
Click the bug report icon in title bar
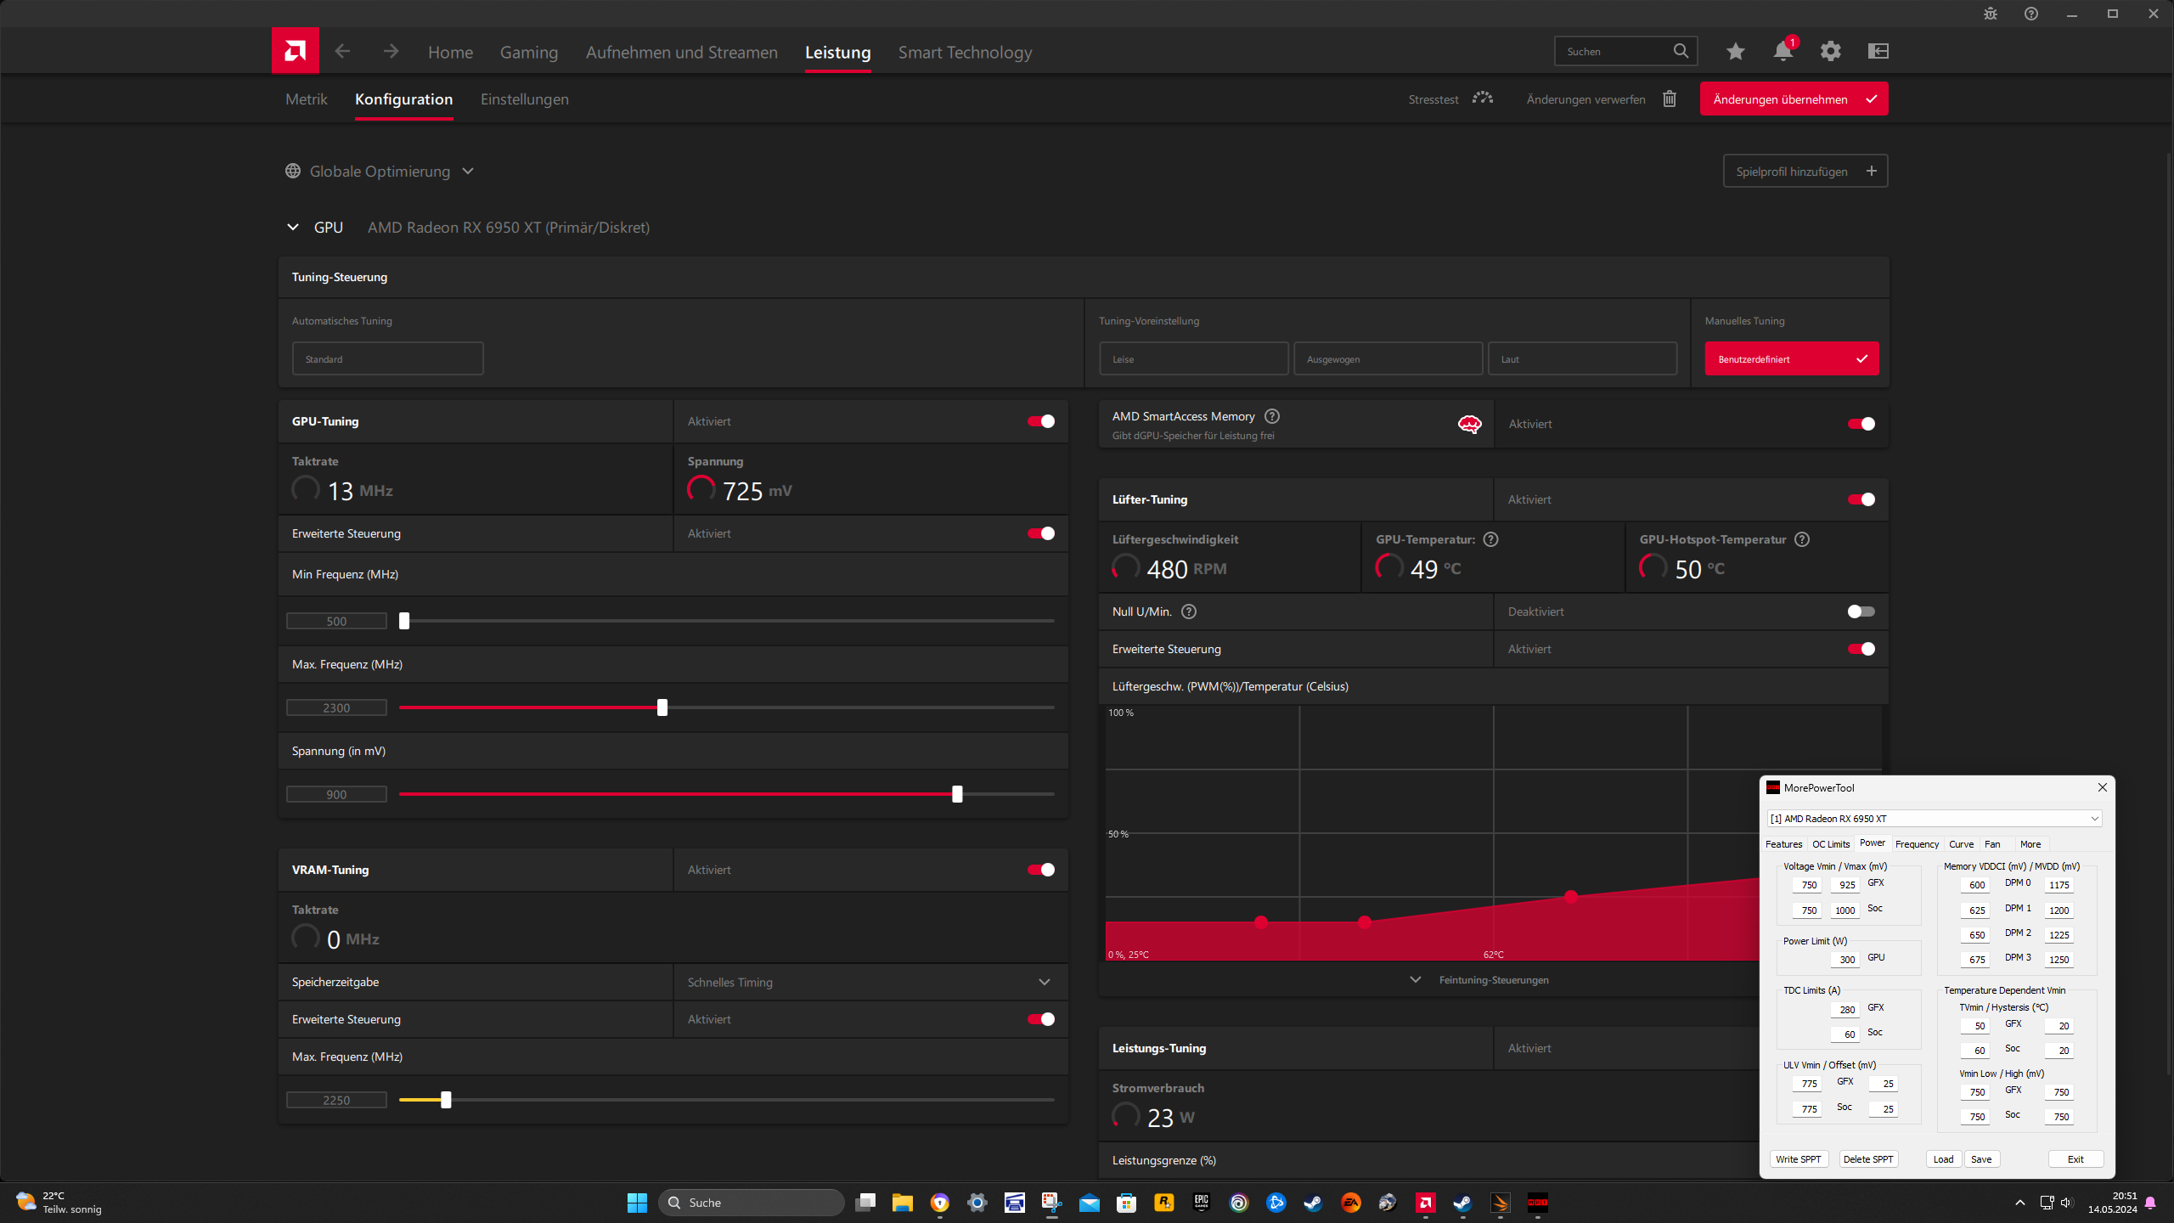coord(1990,14)
